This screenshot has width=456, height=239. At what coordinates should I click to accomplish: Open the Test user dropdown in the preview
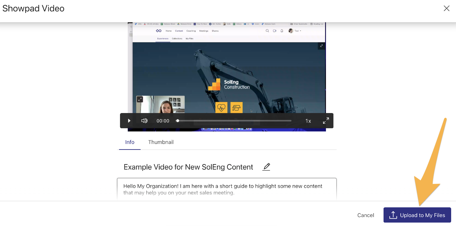(296, 31)
